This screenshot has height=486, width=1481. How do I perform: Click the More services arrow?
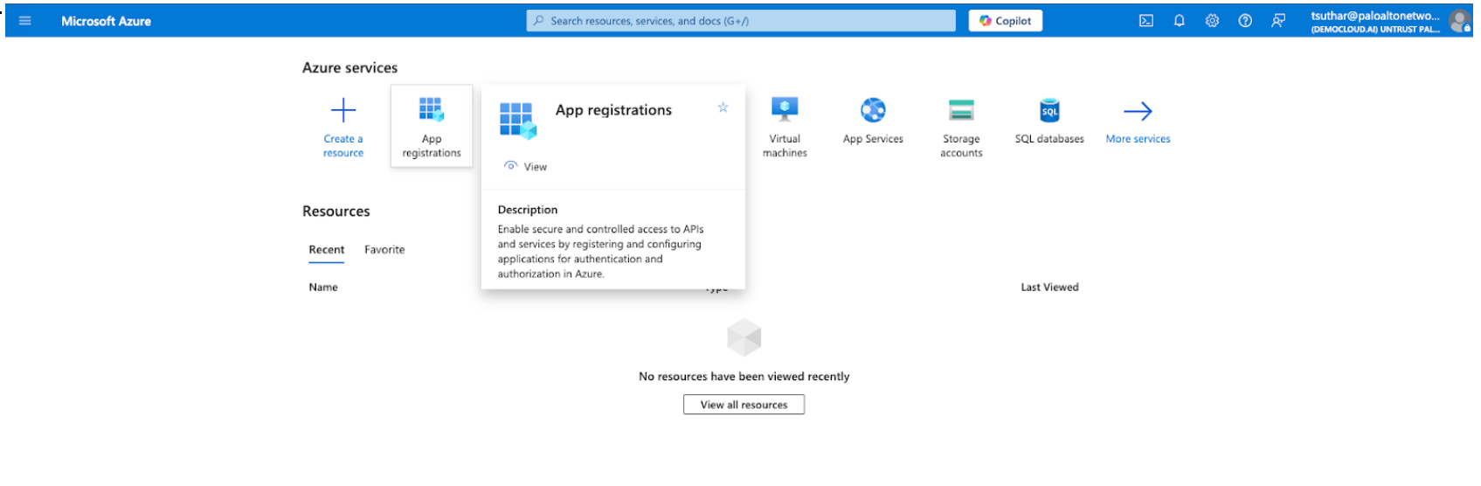(x=1138, y=111)
